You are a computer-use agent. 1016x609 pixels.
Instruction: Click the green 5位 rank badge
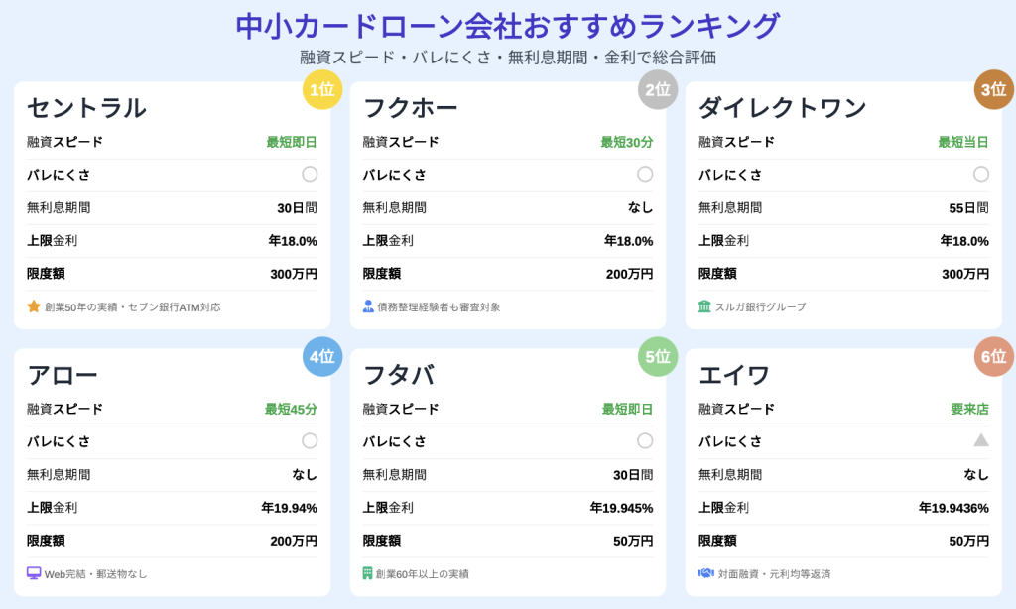coord(658,356)
